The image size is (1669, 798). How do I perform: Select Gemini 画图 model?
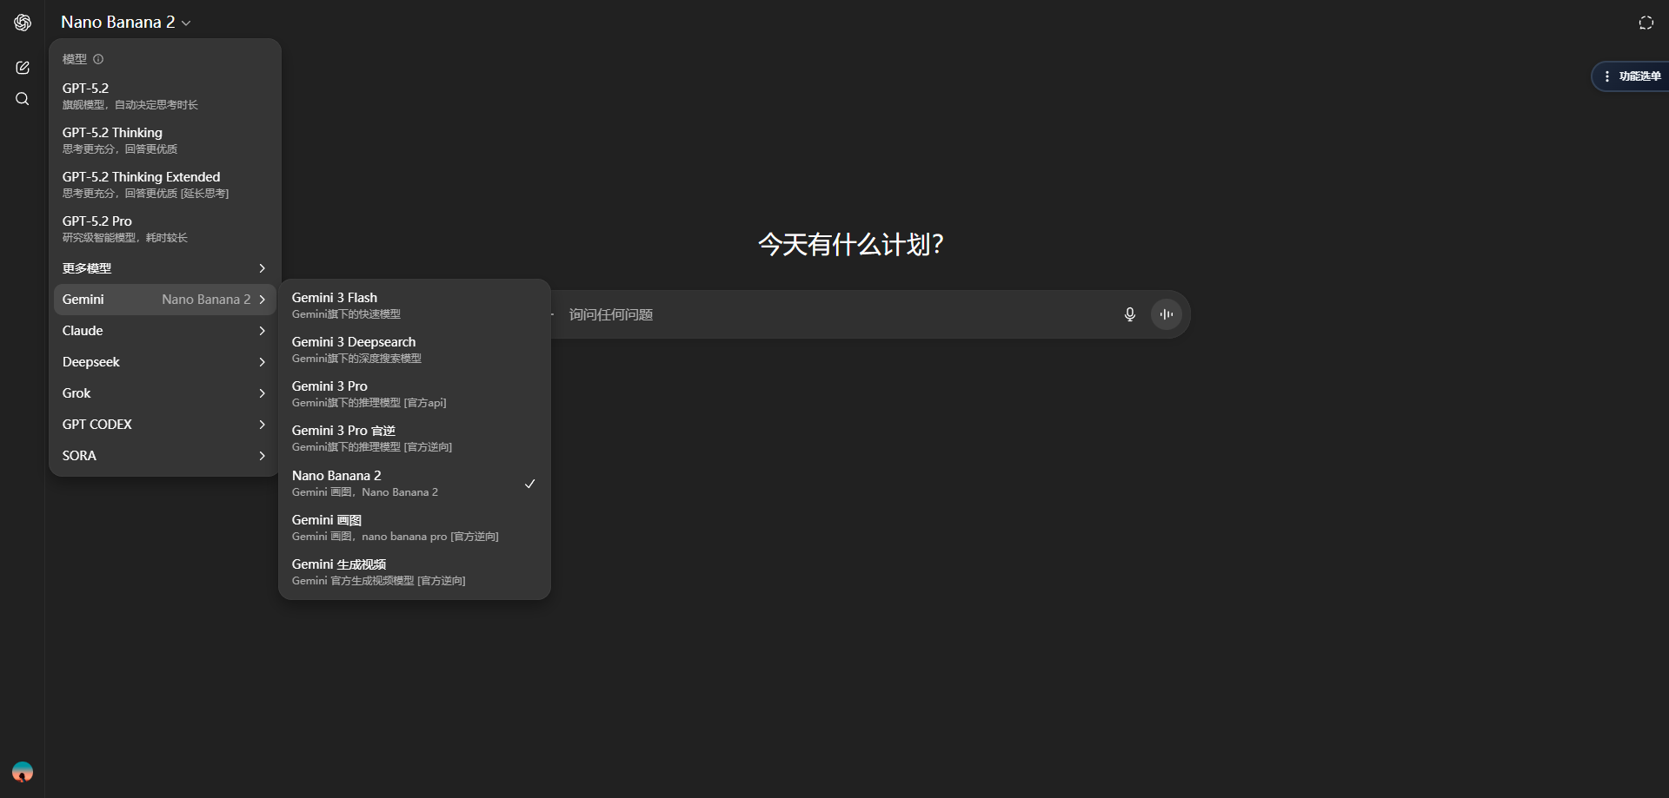[x=415, y=527]
